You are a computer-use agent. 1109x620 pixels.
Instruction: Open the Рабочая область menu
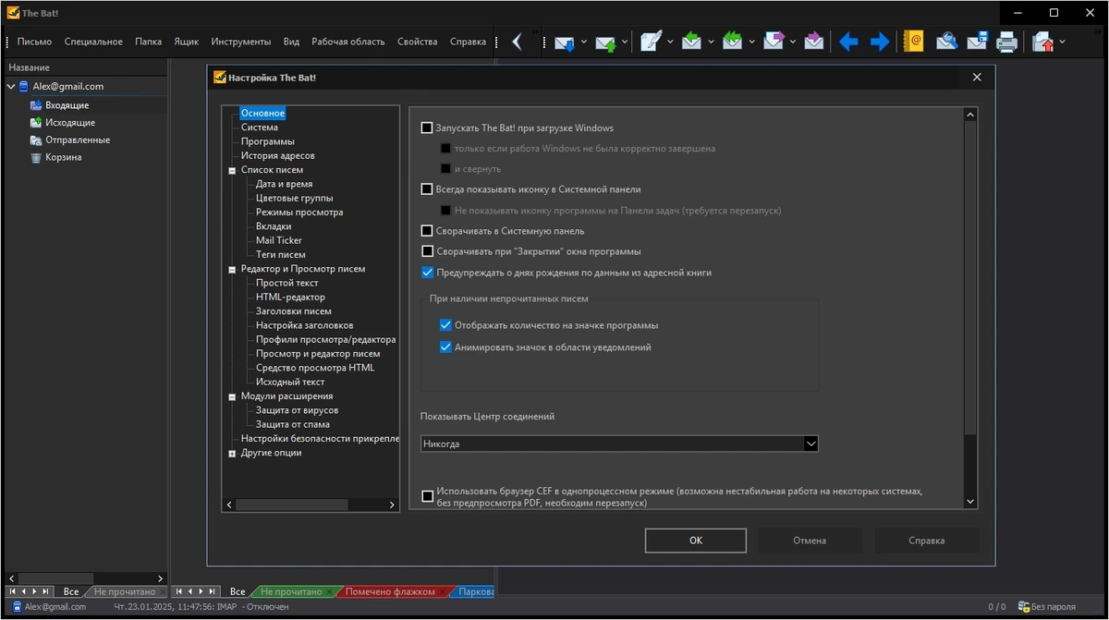[347, 42]
